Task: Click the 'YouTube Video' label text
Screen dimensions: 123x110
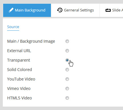Action: point(21,79)
